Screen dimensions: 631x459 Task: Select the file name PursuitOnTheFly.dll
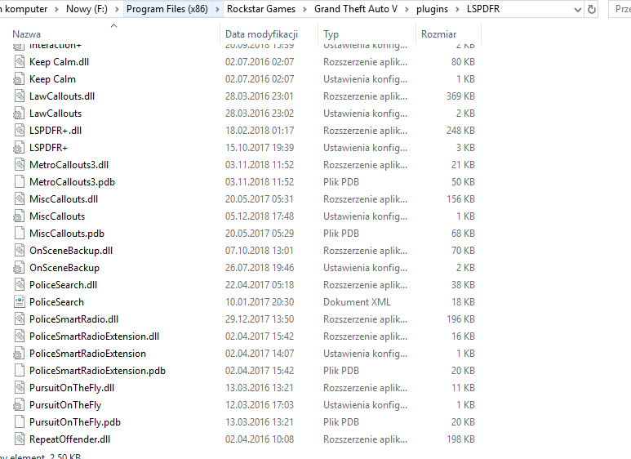pos(72,388)
